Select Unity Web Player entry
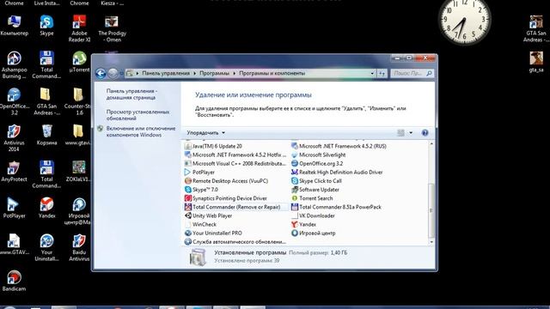Viewport: 550px width, 309px height. click(208, 215)
